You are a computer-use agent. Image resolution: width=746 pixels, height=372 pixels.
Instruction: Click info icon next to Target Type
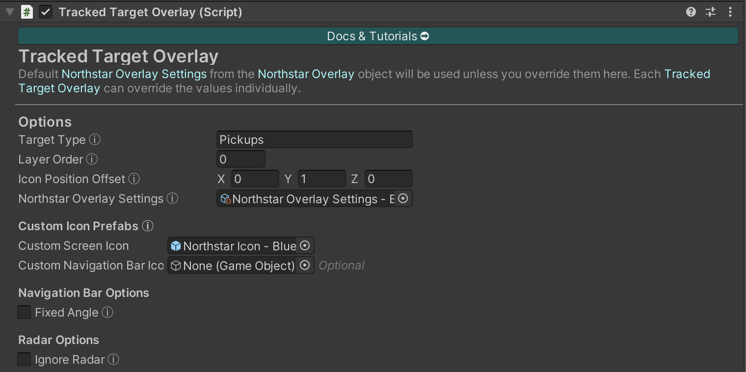point(95,140)
